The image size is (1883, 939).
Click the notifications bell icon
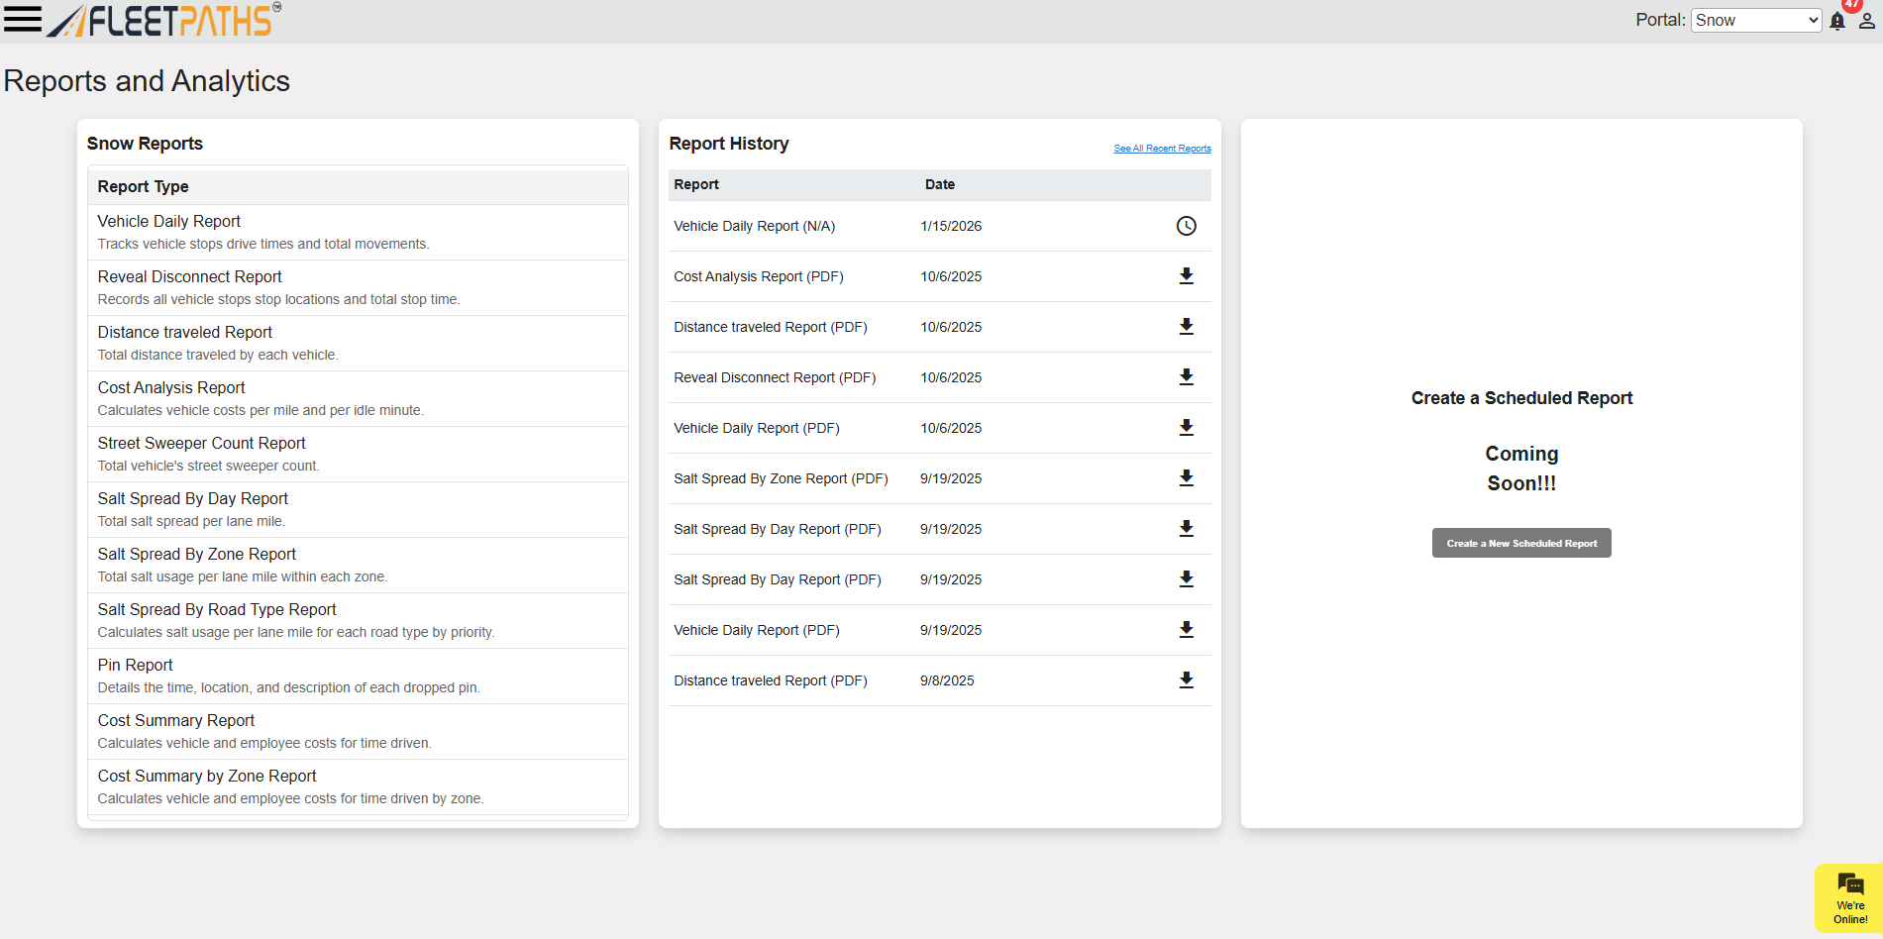[1837, 21]
